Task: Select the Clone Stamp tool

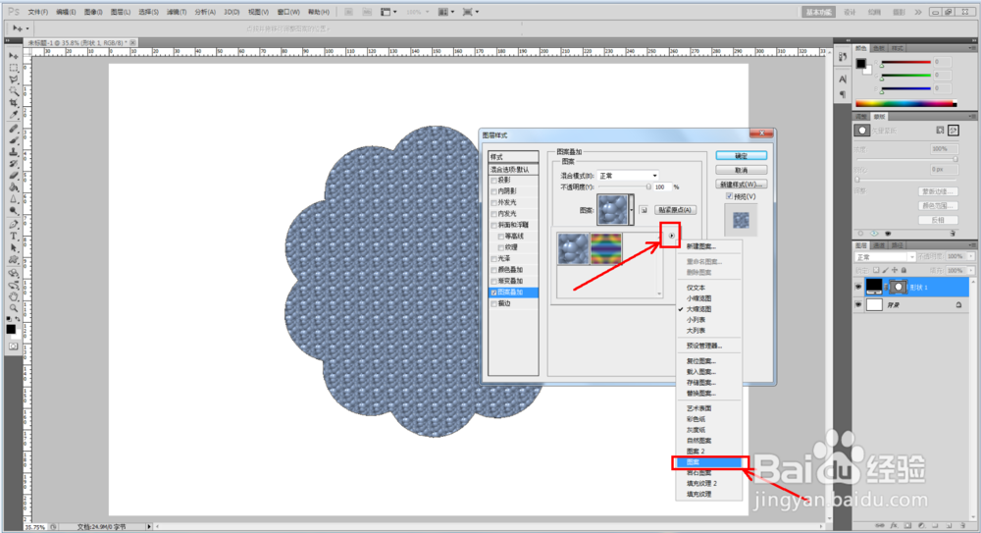Action: [13, 152]
